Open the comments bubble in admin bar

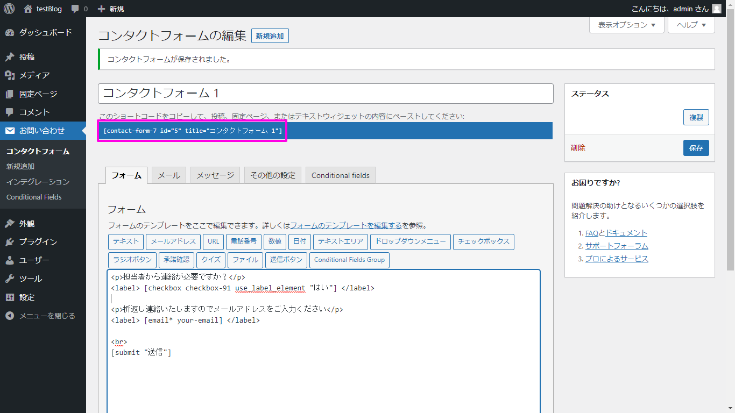(x=75, y=9)
